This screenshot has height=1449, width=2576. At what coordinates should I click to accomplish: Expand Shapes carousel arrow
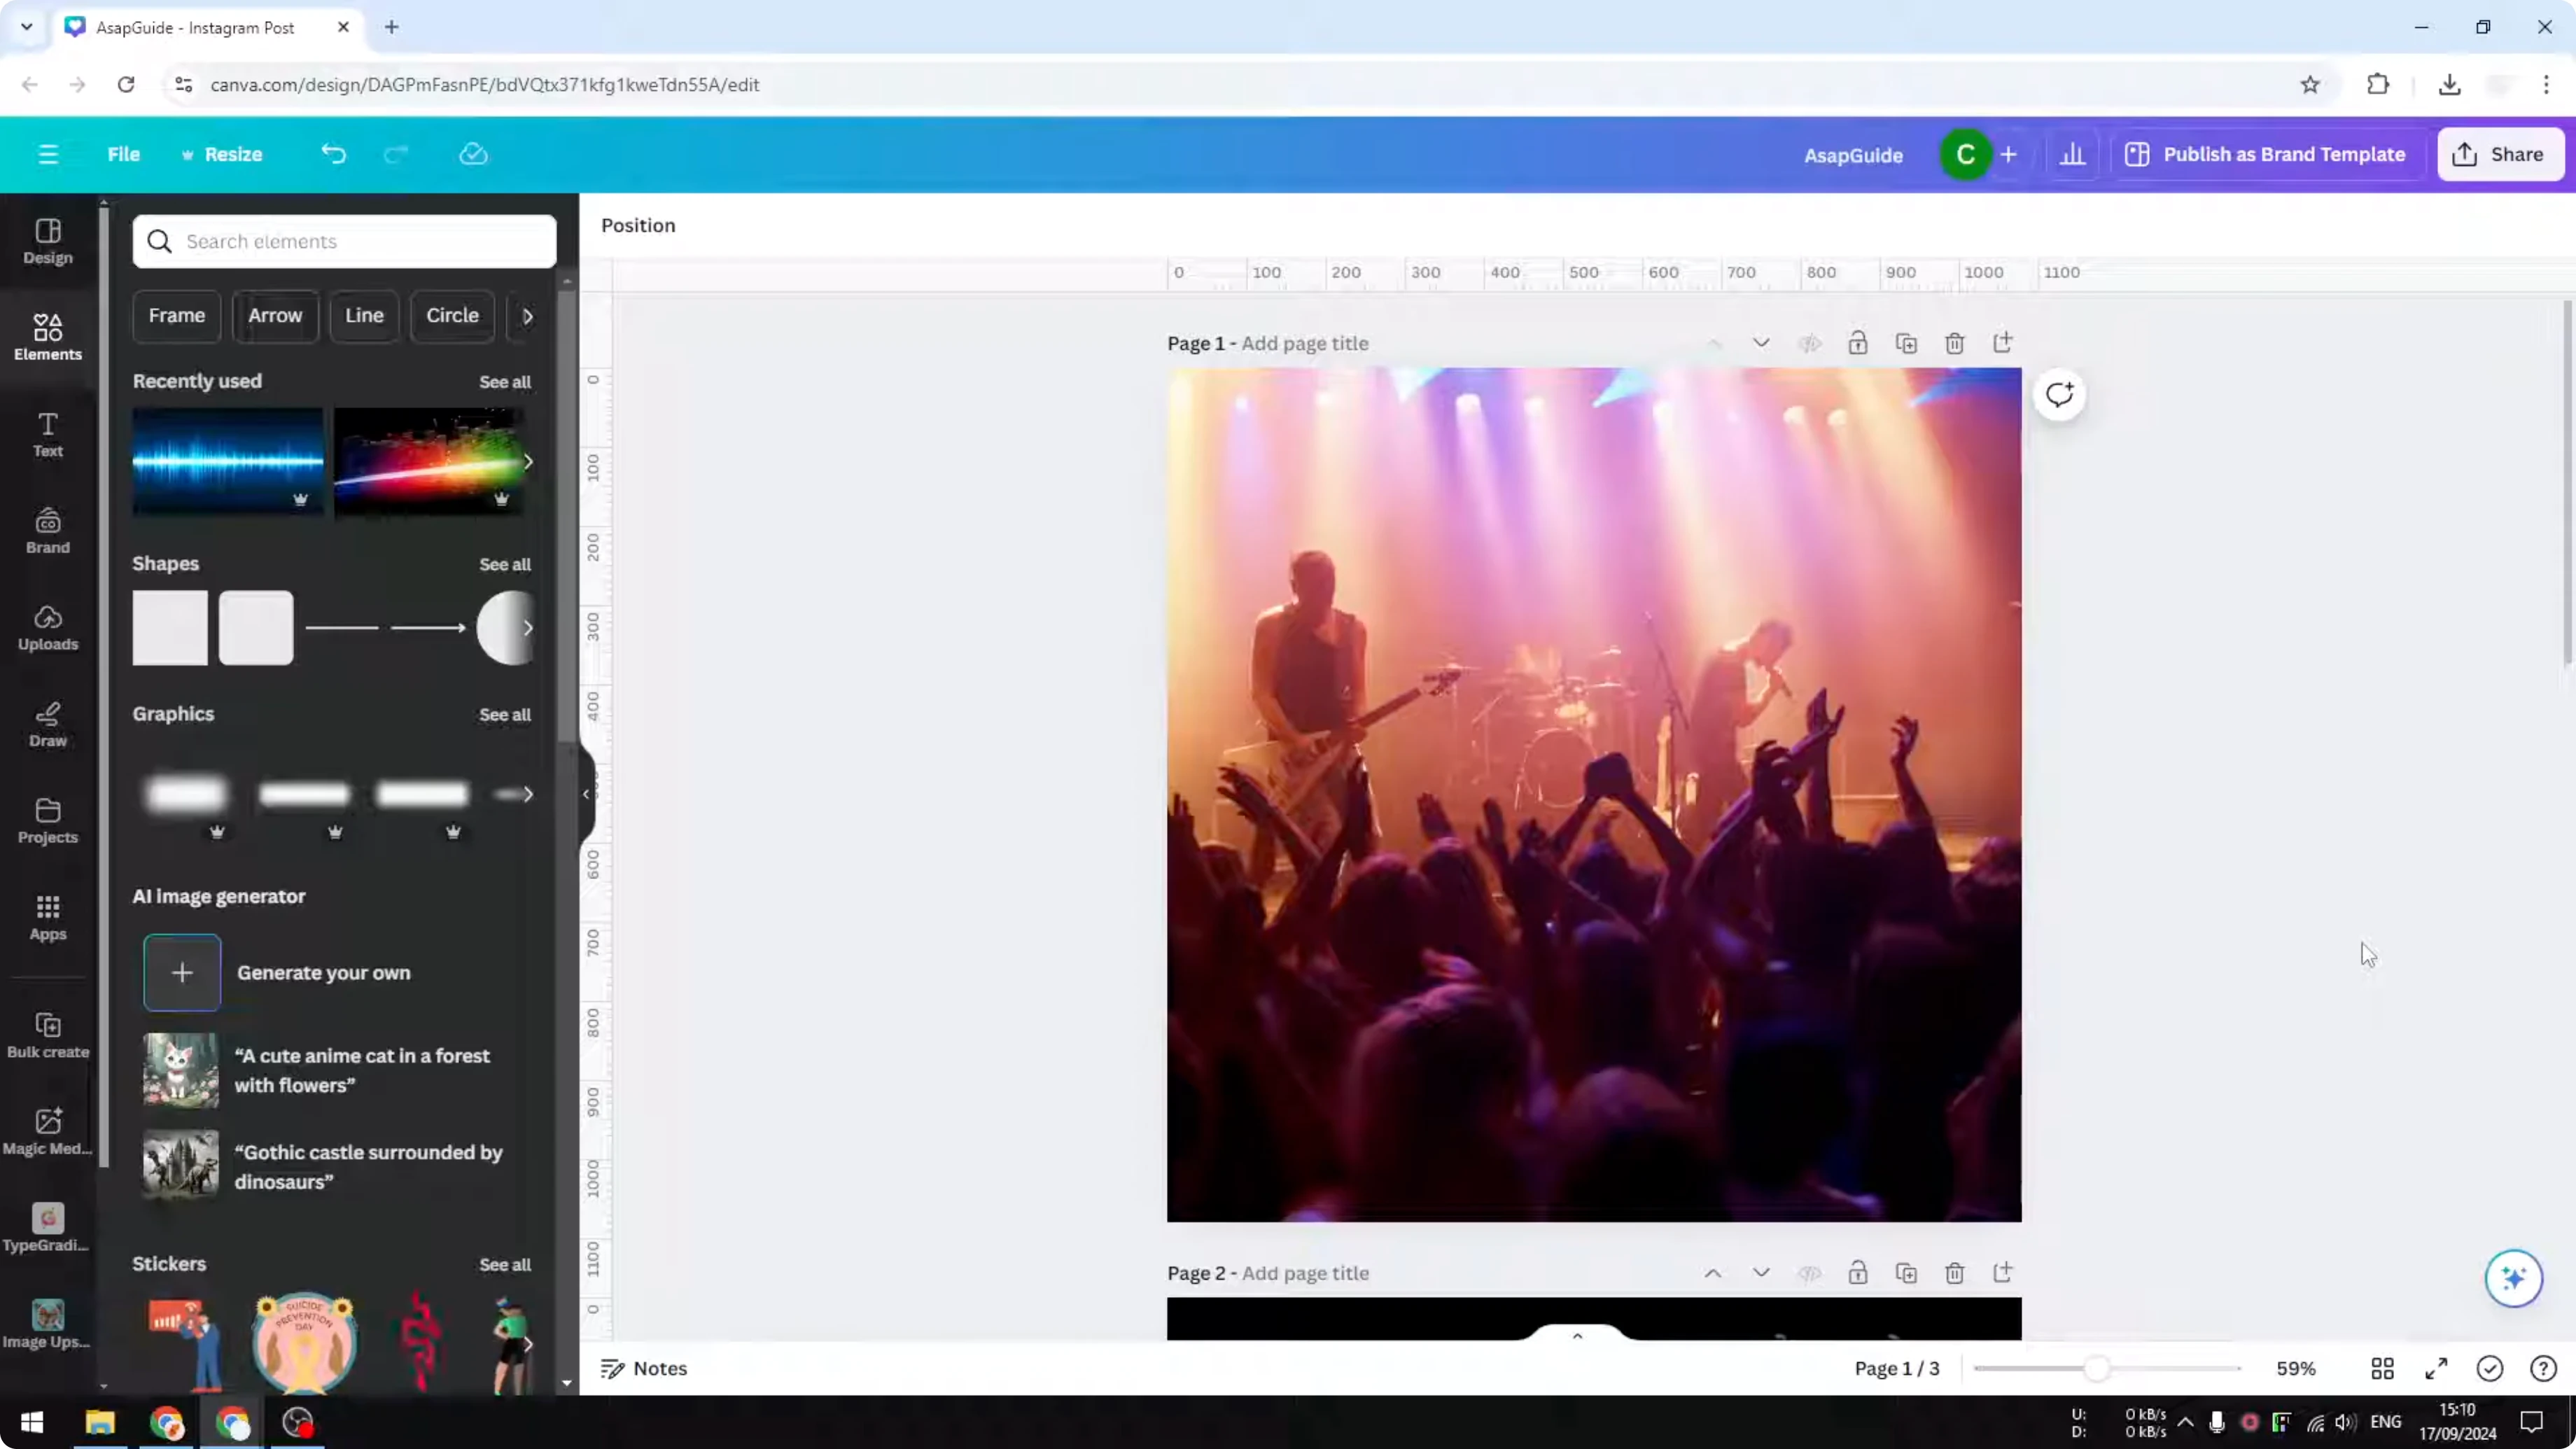(x=527, y=628)
